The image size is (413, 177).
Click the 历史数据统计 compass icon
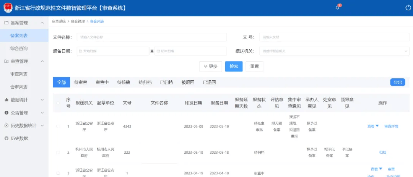point(6,125)
